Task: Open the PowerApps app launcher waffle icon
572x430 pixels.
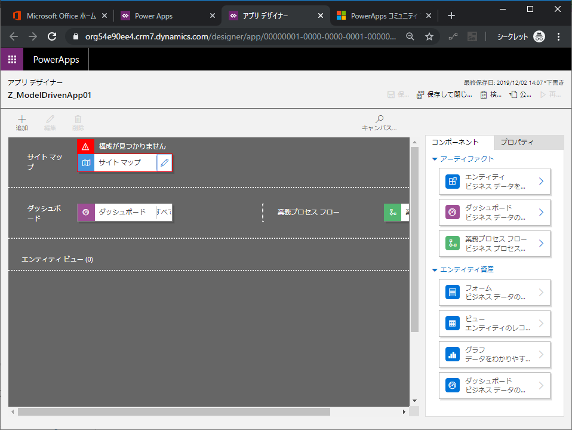Action: (x=12, y=59)
